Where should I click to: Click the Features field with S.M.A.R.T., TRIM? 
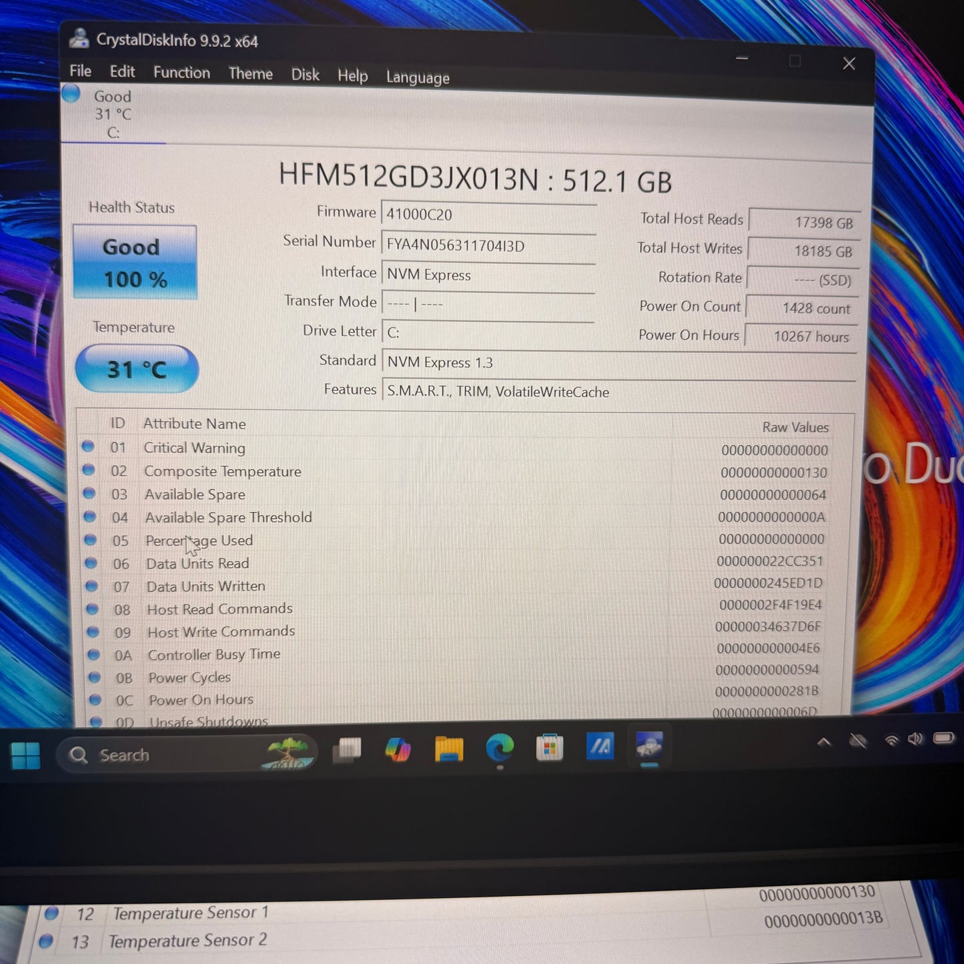(x=618, y=392)
